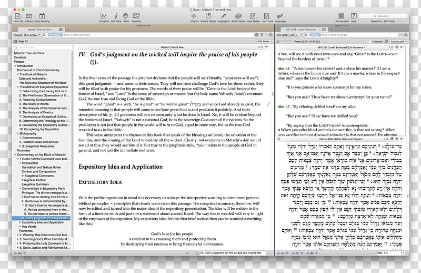
Task: Open the Atlas tool
Action: pos(126,17)
